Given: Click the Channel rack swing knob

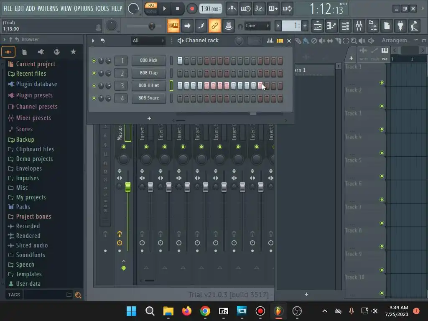Looking at the screenshot, I should coord(239,41).
